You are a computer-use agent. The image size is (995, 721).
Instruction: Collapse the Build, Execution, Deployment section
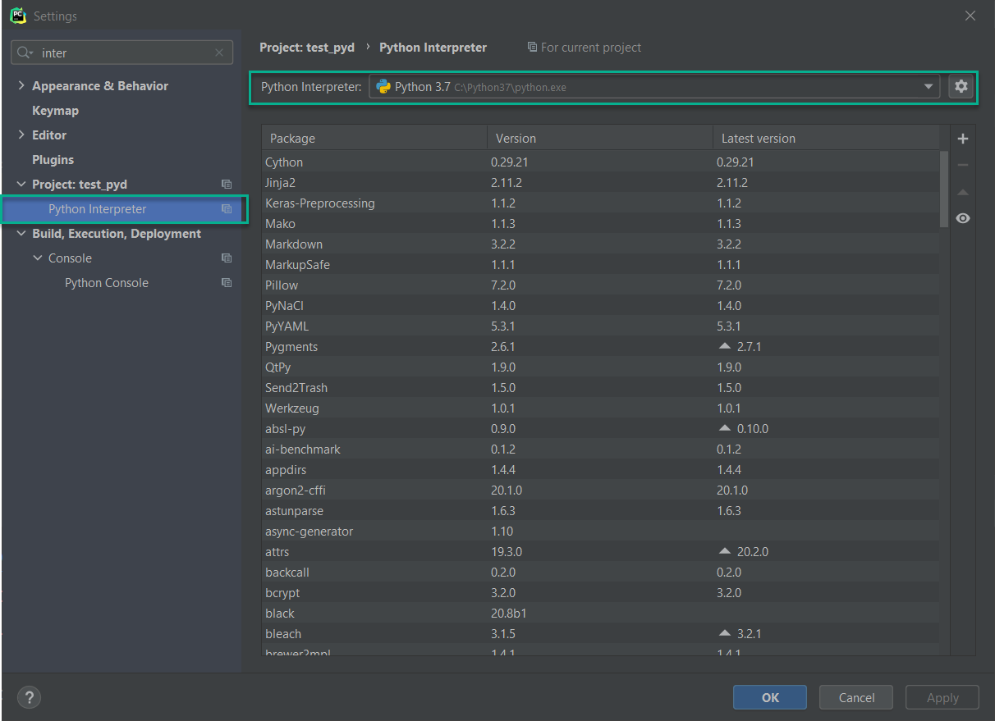pyautogui.click(x=21, y=233)
